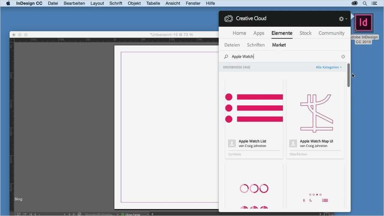
Task: Clear the Apple Watch search text
Action: [x=343, y=57]
